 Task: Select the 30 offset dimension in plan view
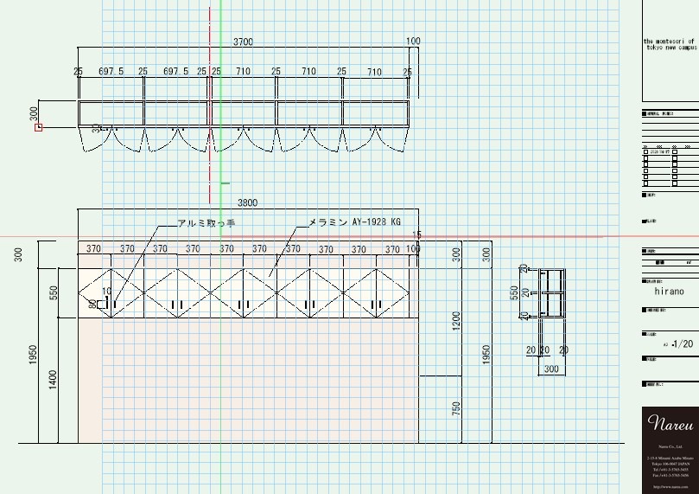96,129
